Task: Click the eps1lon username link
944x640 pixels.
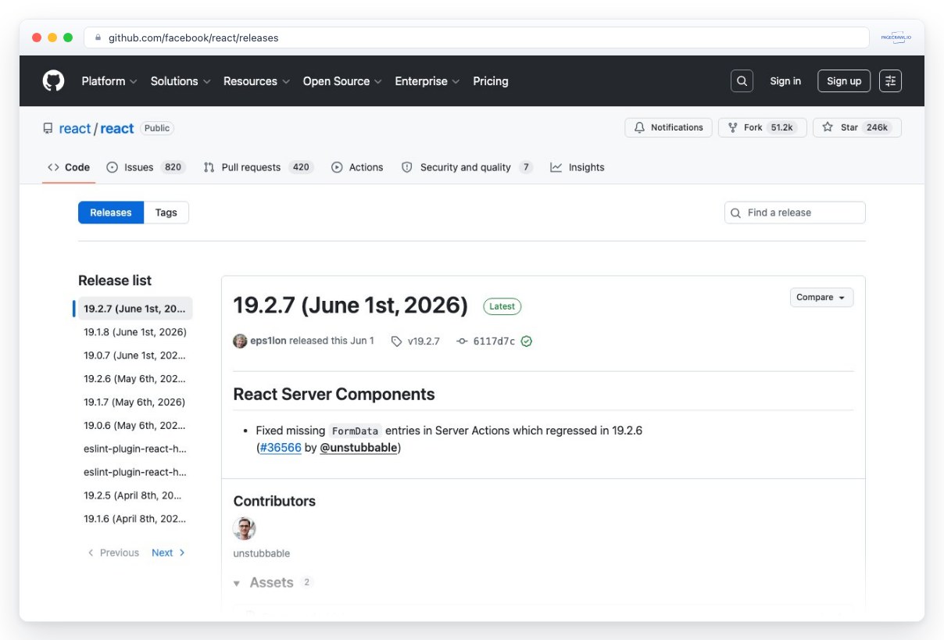Action: tap(268, 341)
